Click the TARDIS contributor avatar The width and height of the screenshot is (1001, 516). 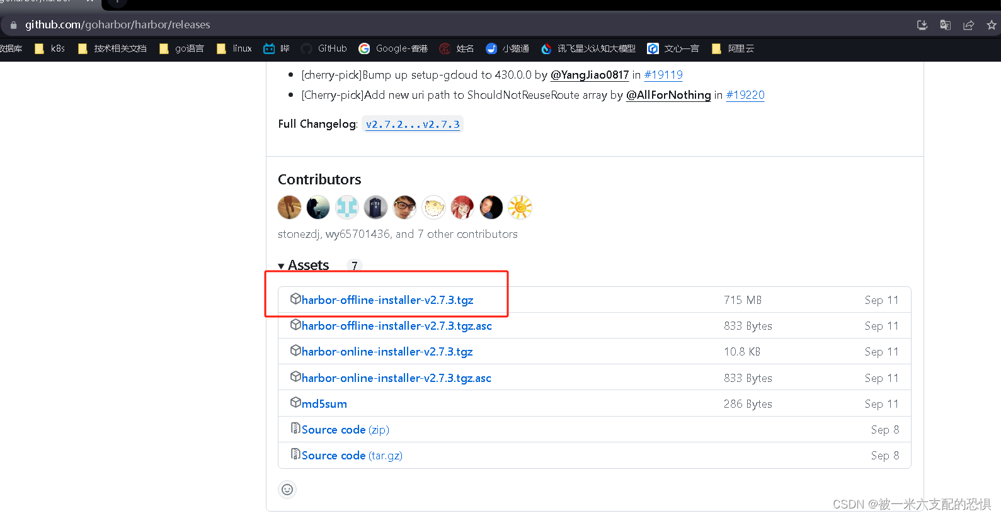375,207
